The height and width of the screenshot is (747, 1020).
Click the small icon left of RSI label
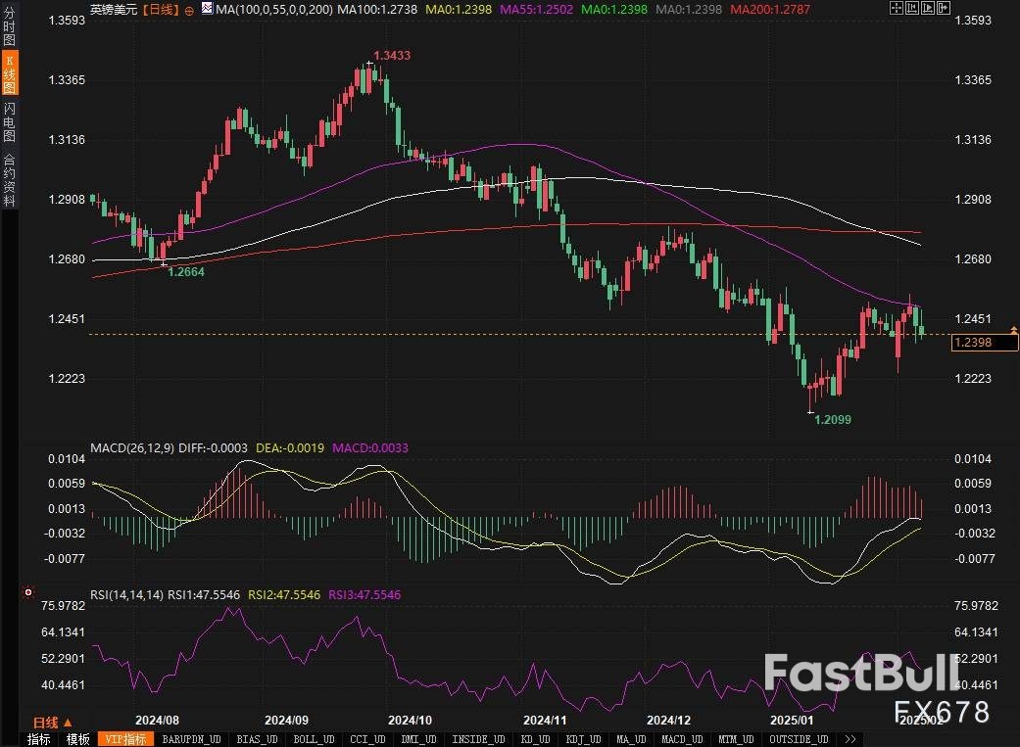click(28, 593)
